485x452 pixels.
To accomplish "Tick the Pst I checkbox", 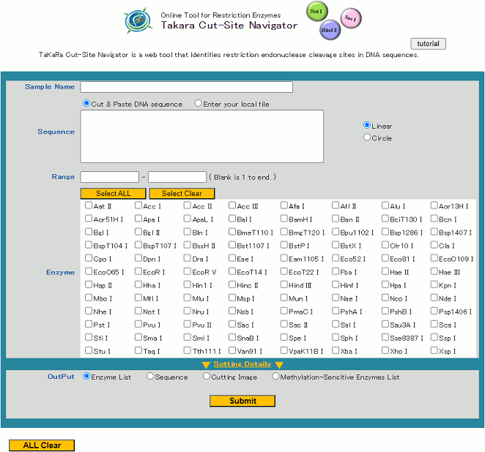I will click(x=89, y=324).
